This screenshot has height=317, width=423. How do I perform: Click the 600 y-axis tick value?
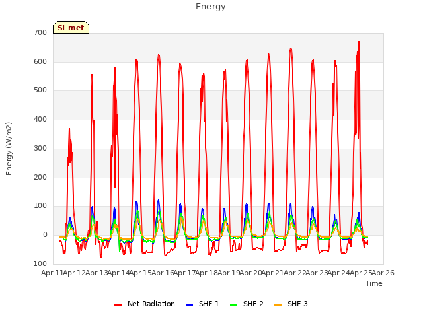(40, 61)
